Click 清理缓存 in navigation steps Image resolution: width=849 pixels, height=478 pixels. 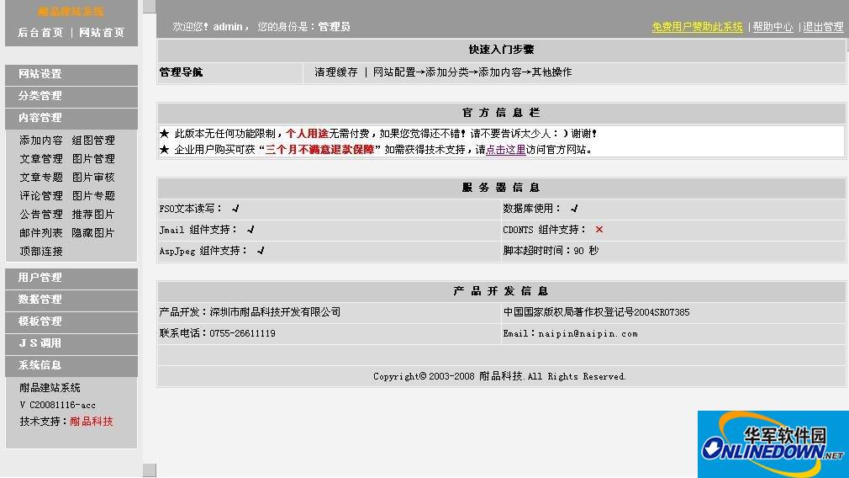(x=335, y=72)
